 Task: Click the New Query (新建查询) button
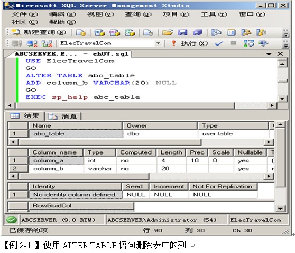(39, 32)
